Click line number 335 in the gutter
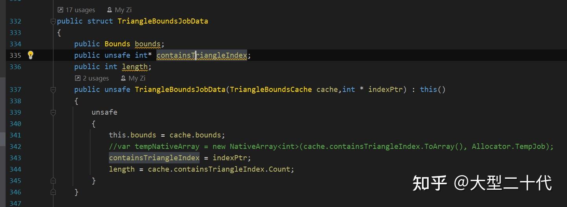This screenshot has height=207, width=567. 15,55
